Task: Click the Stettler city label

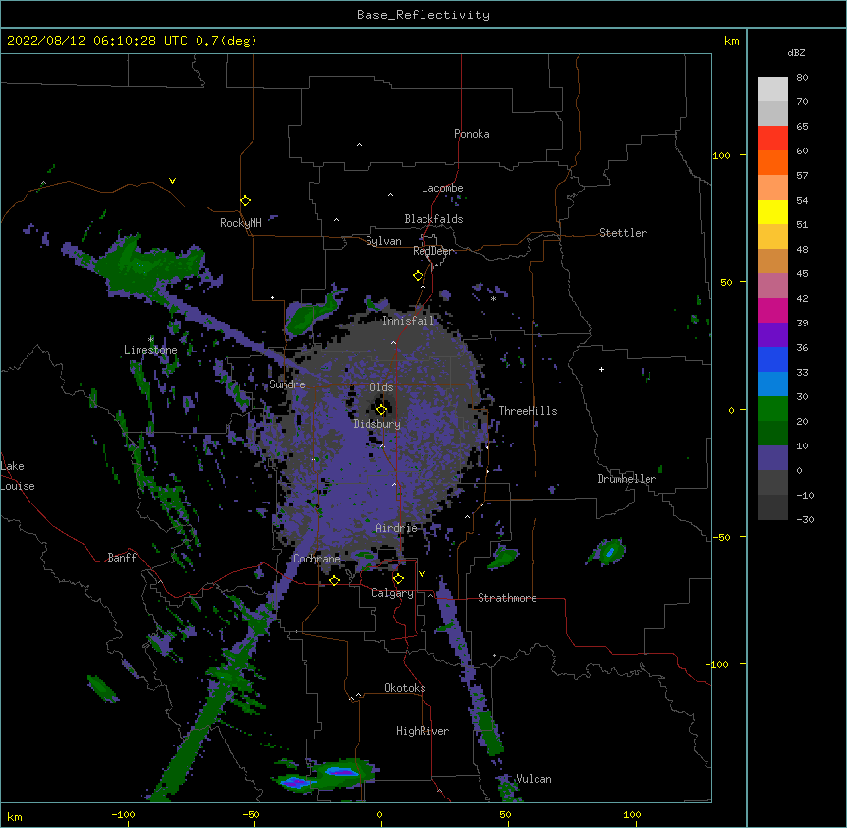Action: pyautogui.click(x=623, y=233)
